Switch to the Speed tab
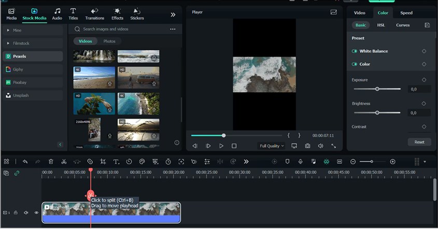The width and height of the screenshot is (438, 229). [x=406, y=12]
